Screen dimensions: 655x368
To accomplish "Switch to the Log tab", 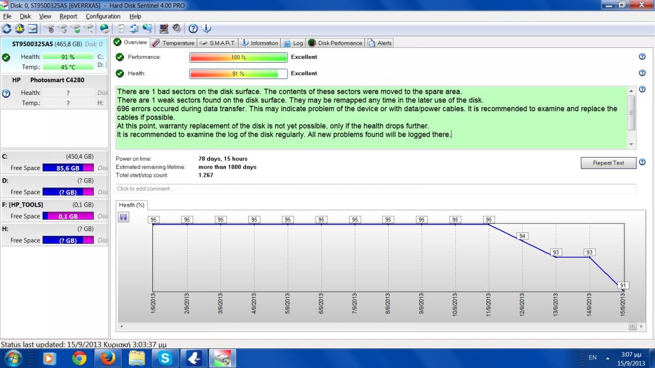I will click(293, 43).
